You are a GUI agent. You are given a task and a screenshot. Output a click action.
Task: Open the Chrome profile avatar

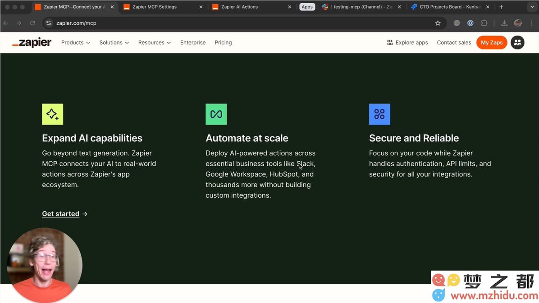click(518, 23)
